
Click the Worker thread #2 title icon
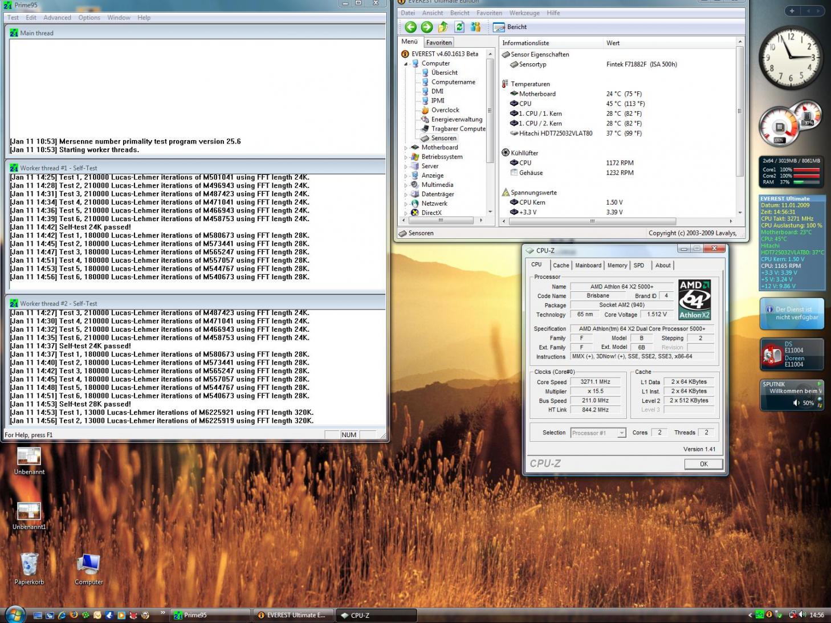tap(14, 303)
